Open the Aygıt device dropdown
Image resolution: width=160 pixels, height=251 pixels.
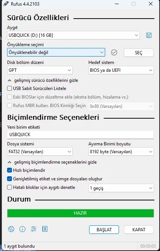[73, 35]
